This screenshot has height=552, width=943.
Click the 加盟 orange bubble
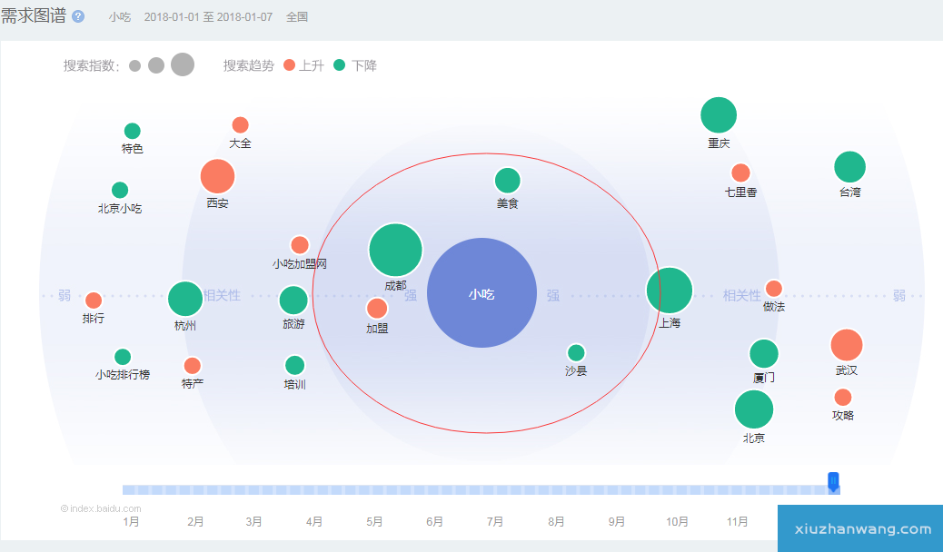click(377, 309)
